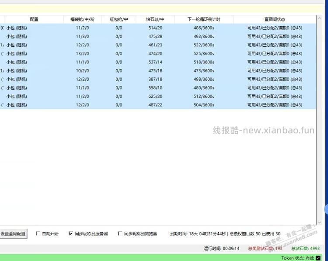Enable the 自动开始 checkbox
Screen dimensions: 328x261
[38, 234]
